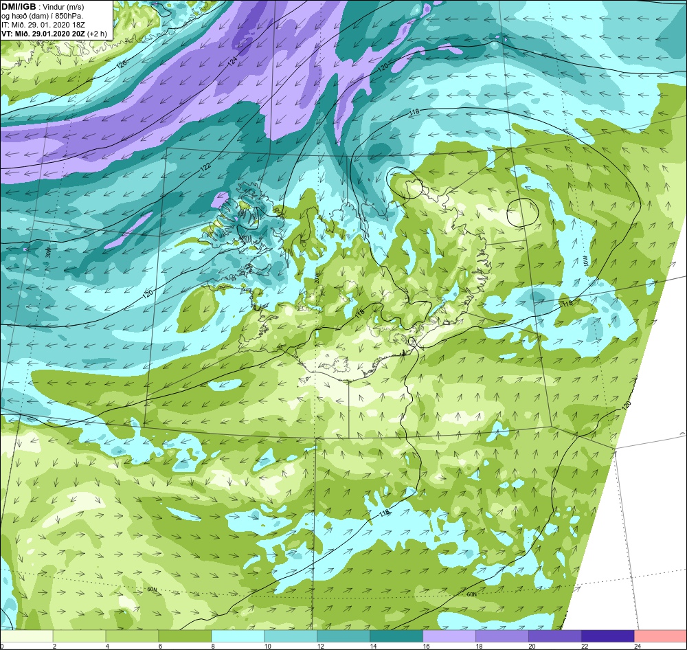The width and height of the screenshot is (687, 650).
Task: Click the '120' contour label at the top
Action: [383, 67]
